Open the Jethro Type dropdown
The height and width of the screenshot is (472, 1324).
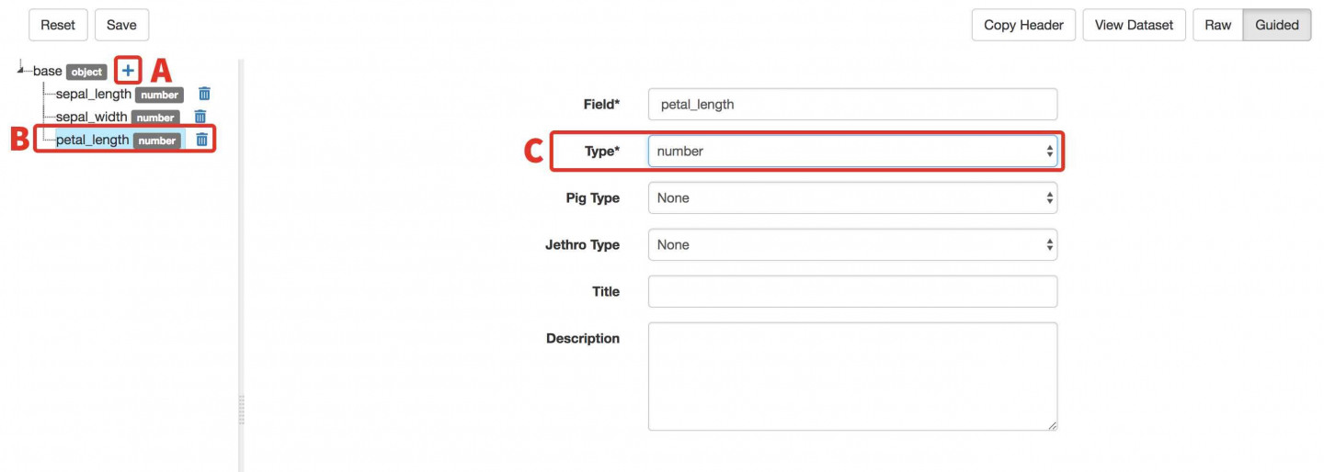[x=852, y=245]
